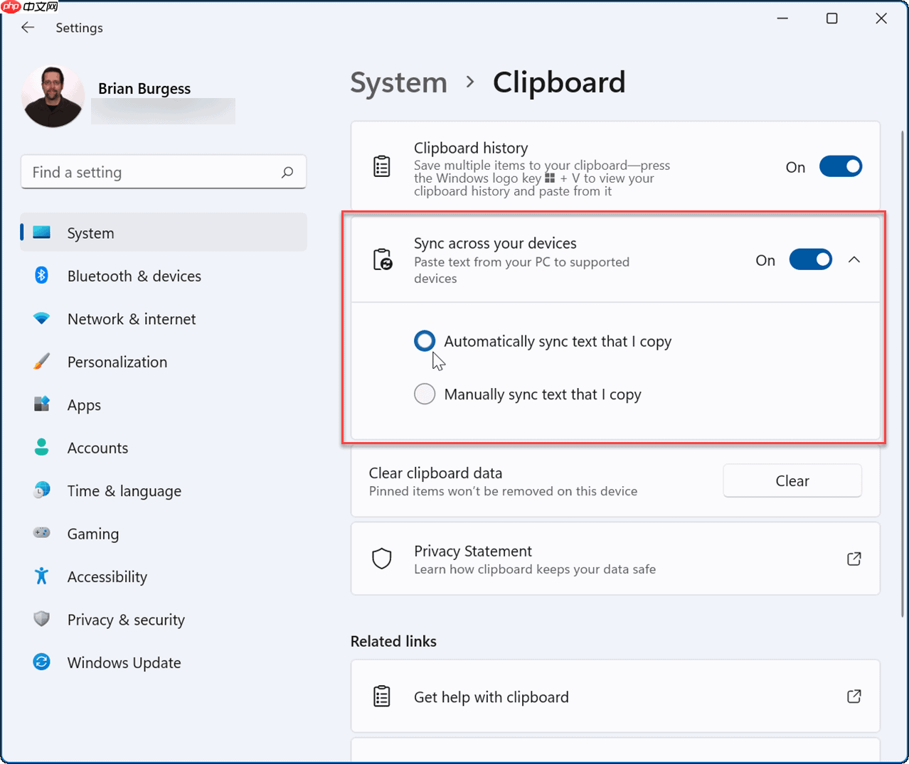Collapse the Sync across your devices section
Image resolution: width=909 pixels, height=764 pixels.
click(x=854, y=260)
